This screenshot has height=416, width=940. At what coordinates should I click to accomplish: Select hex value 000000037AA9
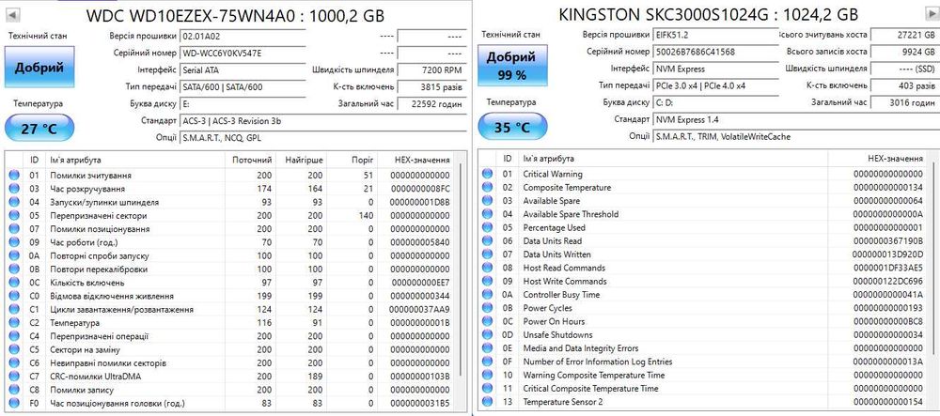click(x=419, y=310)
